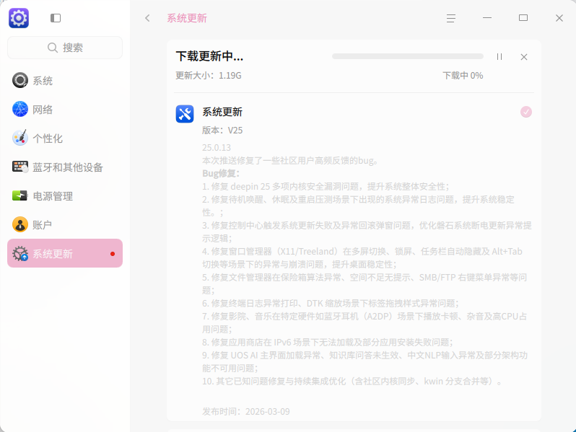The width and height of the screenshot is (576, 432).
Task: Click the 下载更新中... heading
Action: [209, 56]
